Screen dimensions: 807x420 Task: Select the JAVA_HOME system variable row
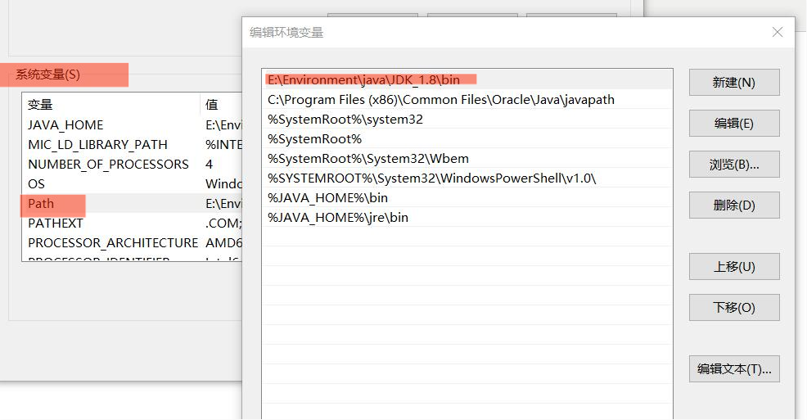65,125
